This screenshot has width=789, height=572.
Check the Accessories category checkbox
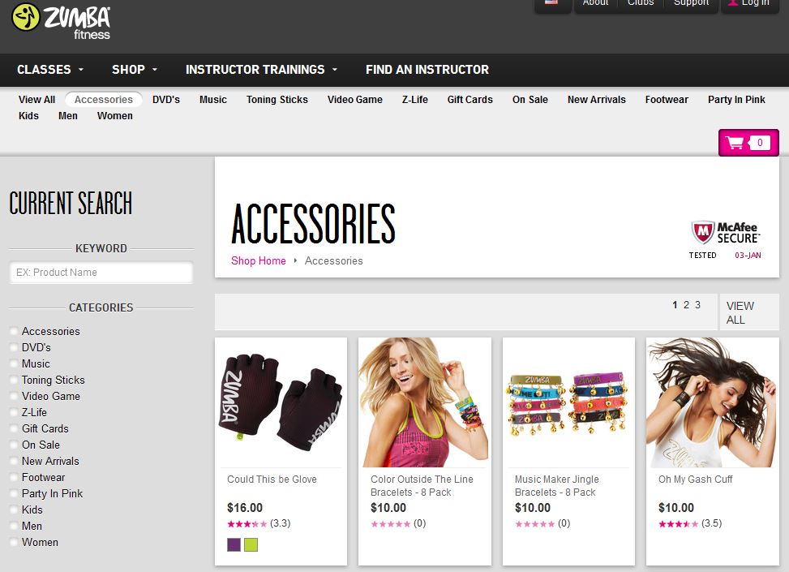point(14,331)
